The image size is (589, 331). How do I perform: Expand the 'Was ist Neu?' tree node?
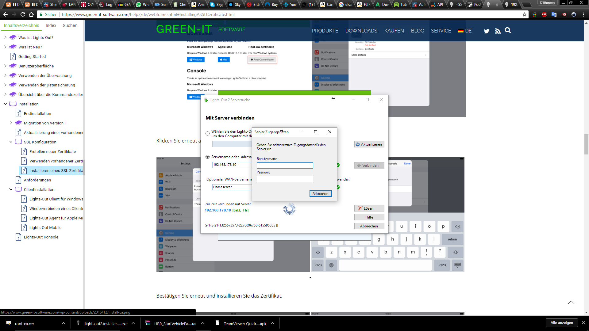click(5, 47)
